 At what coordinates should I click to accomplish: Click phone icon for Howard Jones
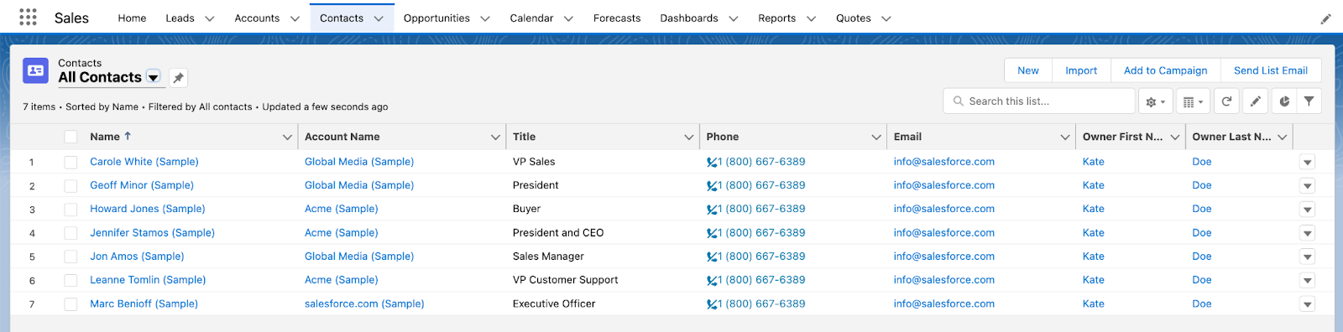712,210
